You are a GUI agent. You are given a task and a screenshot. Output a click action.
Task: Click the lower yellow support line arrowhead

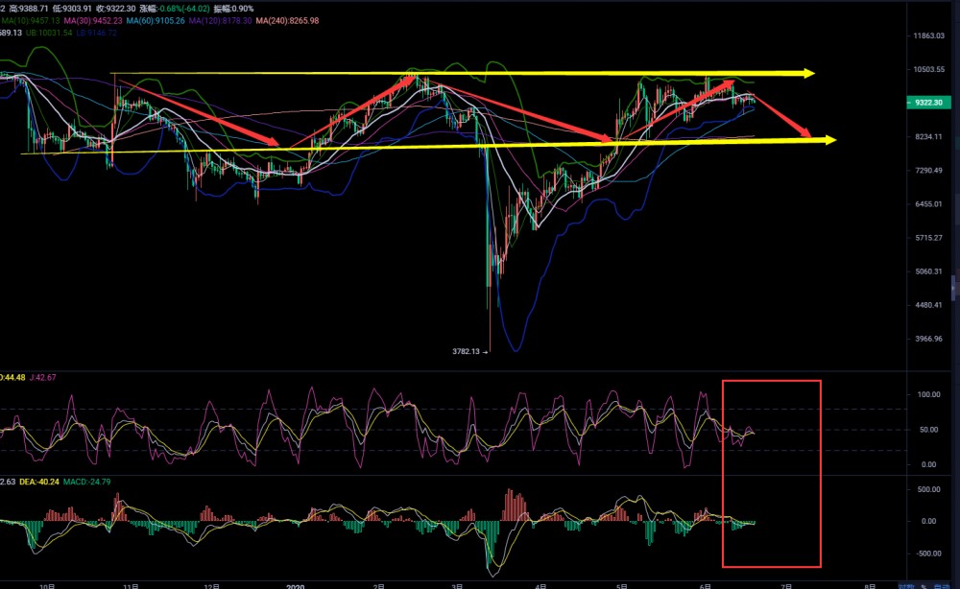[x=829, y=140]
